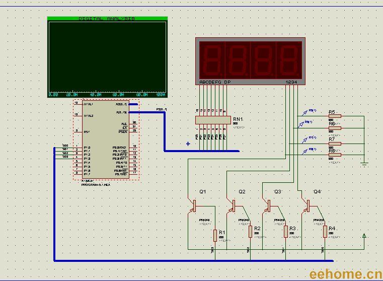Click the R7 reference label
Viewport: 383px width, 281px height.
point(332,139)
